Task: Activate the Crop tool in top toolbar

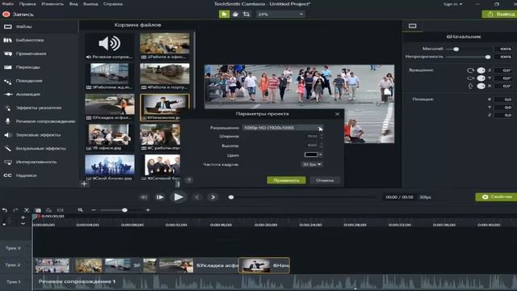Action: pos(246,15)
